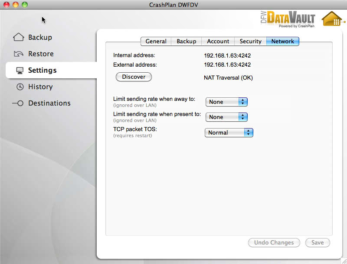Switch to the Backup settings tab
The width and height of the screenshot is (347, 264).
pyautogui.click(x=187, y=41)
